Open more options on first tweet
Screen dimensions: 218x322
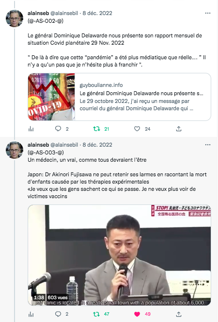pyautogui.click(x=208, y=13)
